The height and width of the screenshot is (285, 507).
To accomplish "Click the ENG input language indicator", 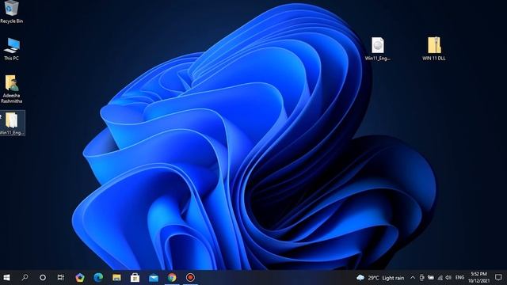I will point(459,278).
